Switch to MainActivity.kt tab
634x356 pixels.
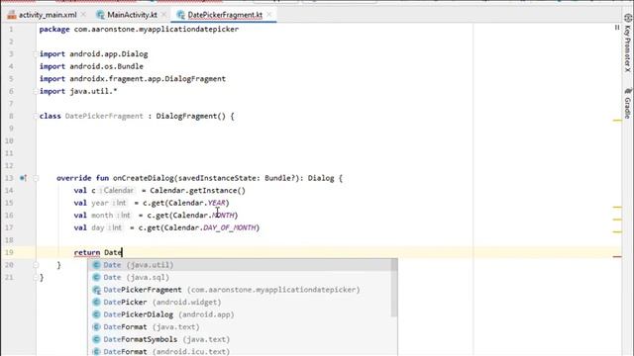pyautogui.click(x=132, y=15)
